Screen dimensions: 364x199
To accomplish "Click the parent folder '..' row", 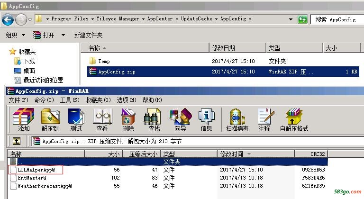I will point(168,162).
